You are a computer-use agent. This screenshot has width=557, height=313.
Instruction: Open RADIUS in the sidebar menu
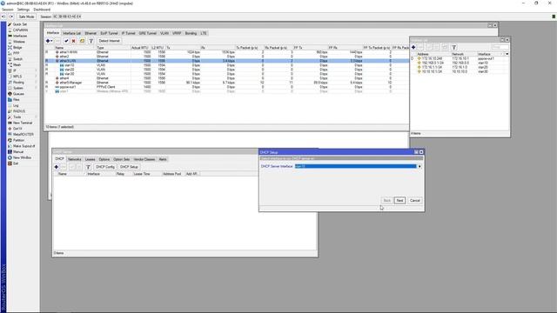(19, 111)
